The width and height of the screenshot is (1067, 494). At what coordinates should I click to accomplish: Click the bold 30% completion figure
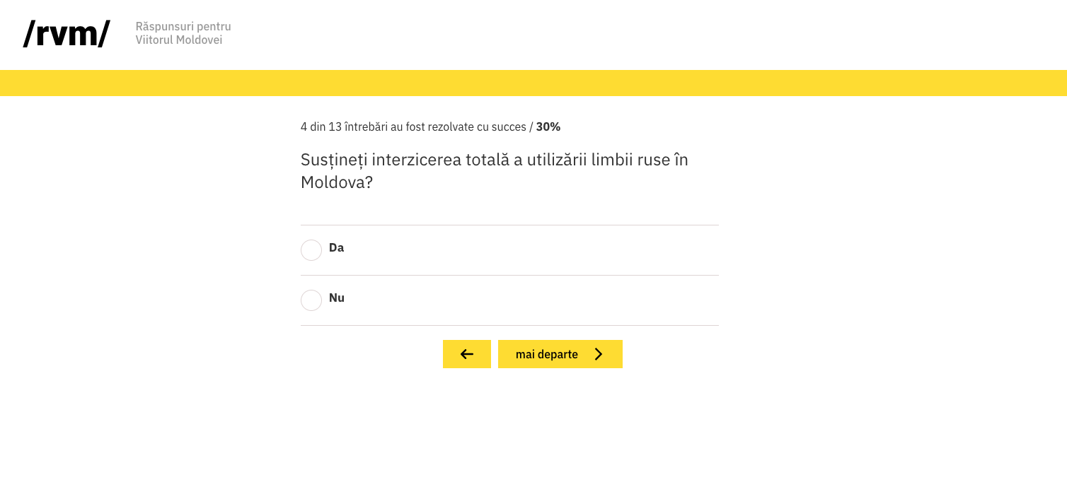coord(548,127)
